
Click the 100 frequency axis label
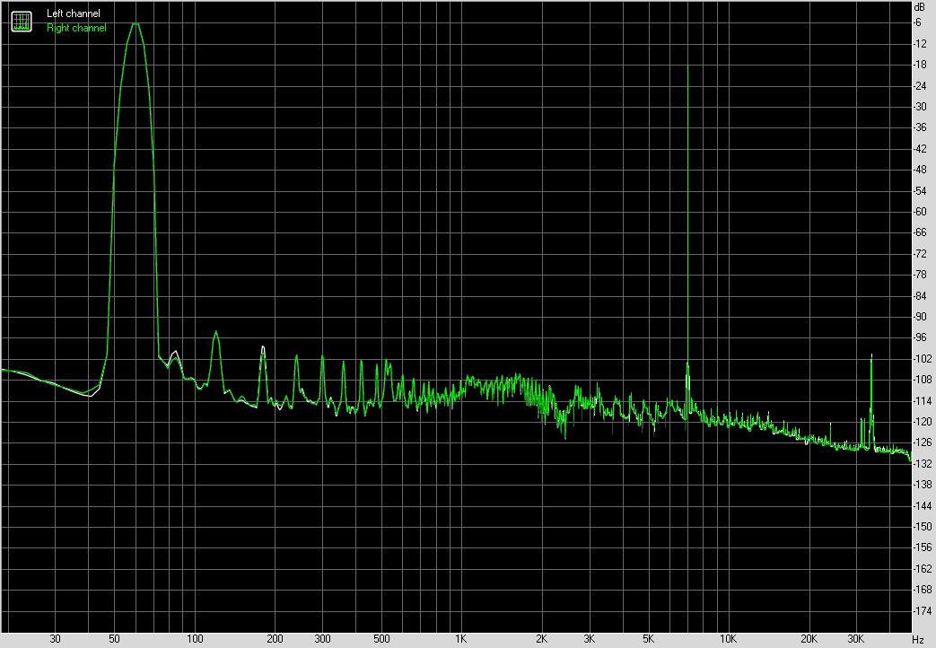tap(194, 639)
